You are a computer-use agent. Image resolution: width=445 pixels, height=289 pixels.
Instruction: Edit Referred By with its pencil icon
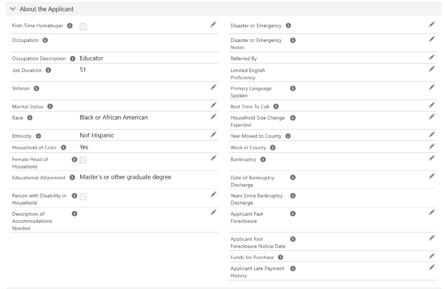point(432,57)
